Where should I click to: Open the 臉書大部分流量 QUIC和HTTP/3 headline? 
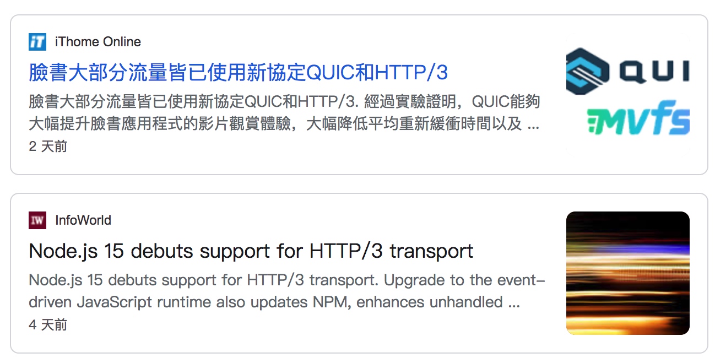click(238, 73)
